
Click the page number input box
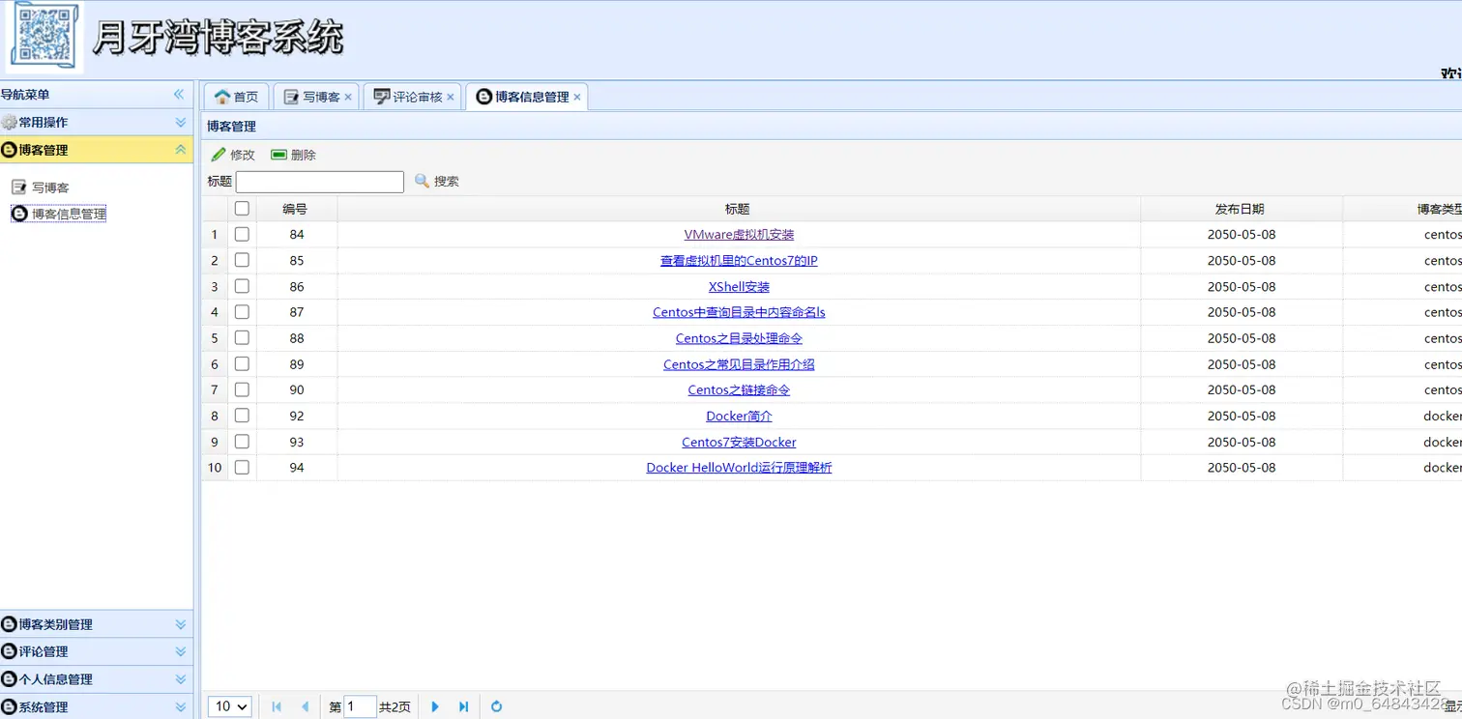tap(360, 706)
